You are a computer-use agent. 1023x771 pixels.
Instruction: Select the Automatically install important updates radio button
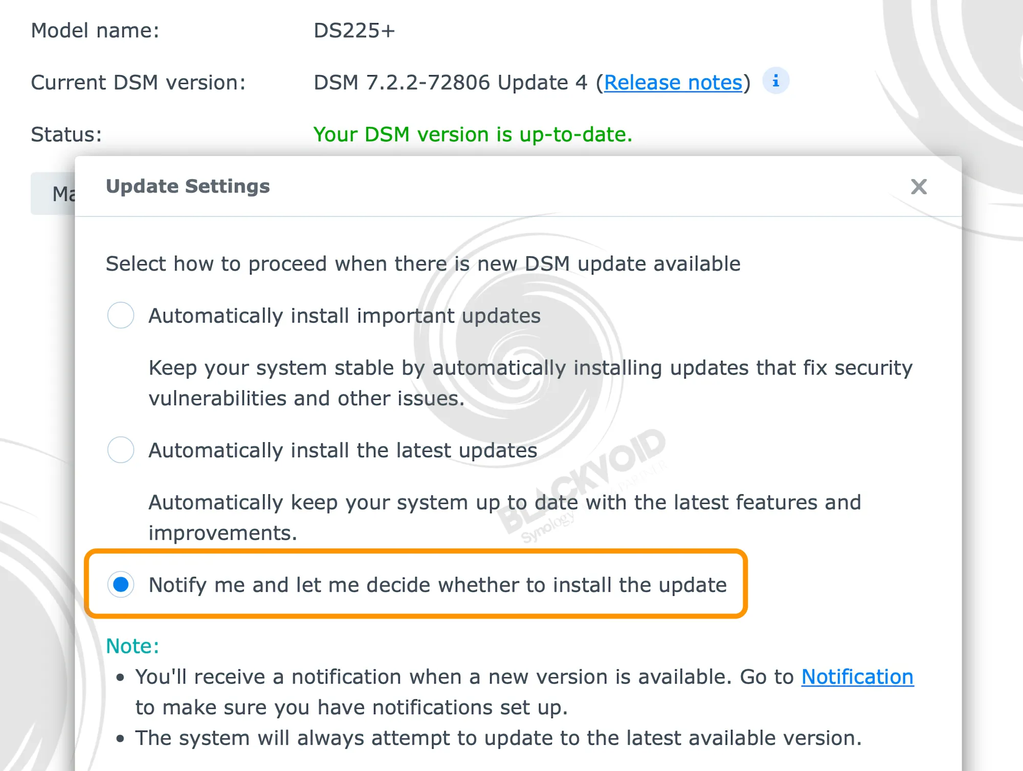click(x=121, y=315)
